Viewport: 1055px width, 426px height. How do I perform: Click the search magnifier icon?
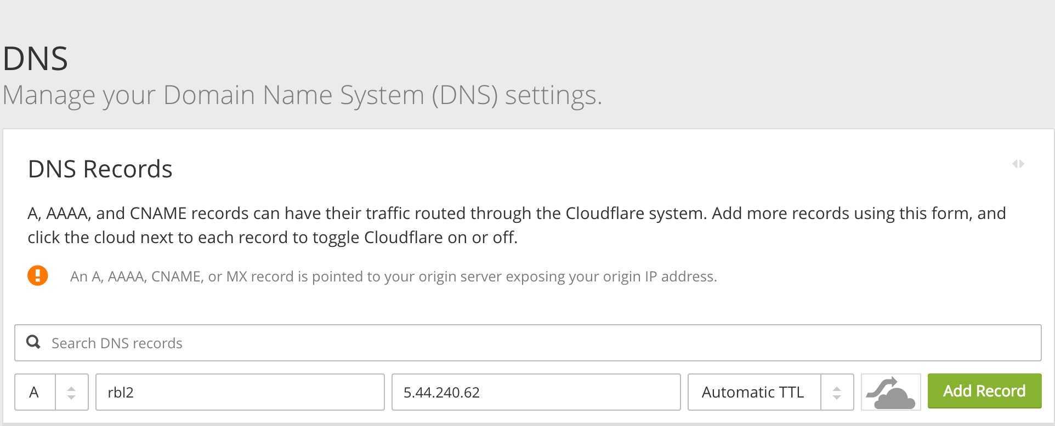click(34, 342)
